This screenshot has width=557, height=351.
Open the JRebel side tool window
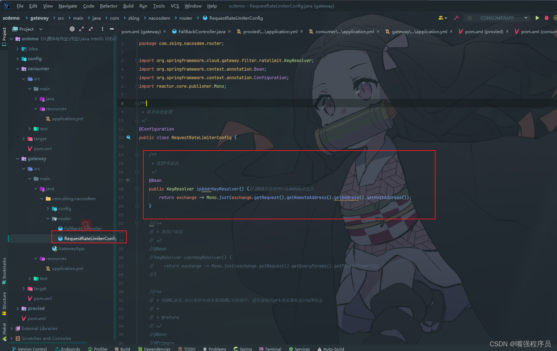(4, 332)
